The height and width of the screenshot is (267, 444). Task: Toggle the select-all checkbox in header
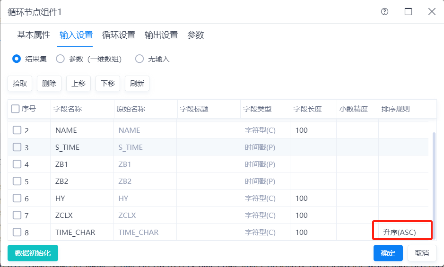[x=15, y=109]
